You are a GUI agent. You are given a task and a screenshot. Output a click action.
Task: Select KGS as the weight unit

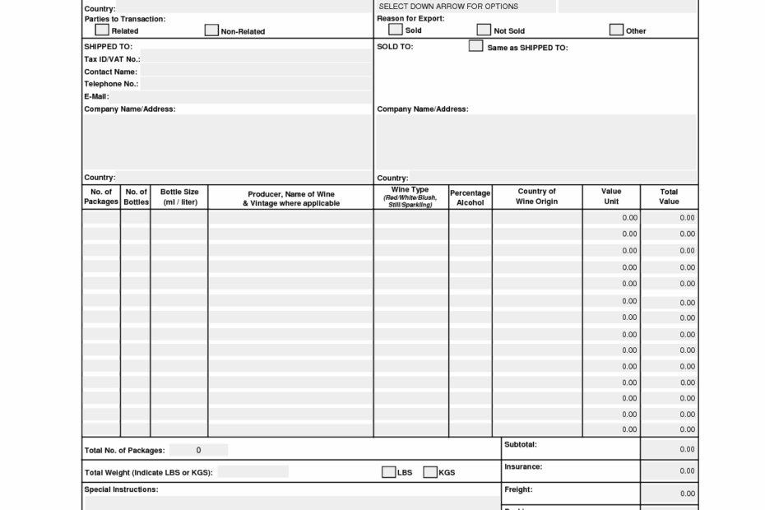pyautogui.click(x=430, y=471)
